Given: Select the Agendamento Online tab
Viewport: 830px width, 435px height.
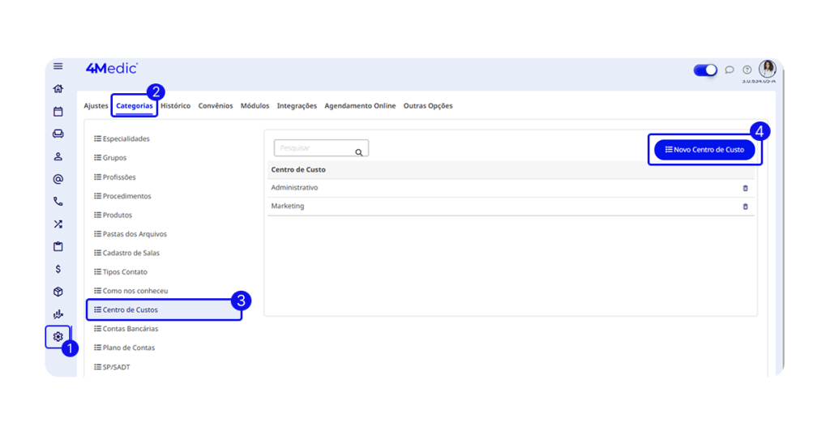Looking at the screenshot, I should [360, 106].
